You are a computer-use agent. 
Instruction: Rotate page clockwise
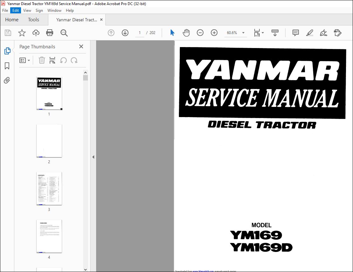[74, 60]
